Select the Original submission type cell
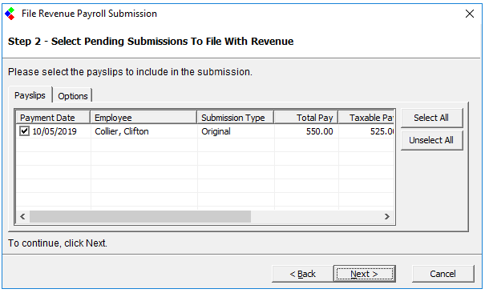Viewport: 489px width, 293px height. point(236,131)
